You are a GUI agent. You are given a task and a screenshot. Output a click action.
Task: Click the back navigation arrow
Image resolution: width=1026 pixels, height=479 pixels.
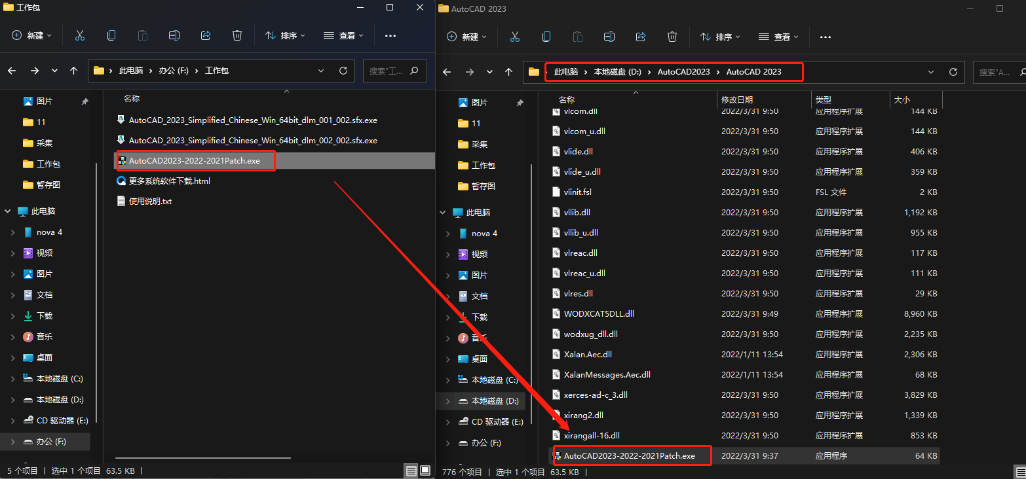pos(12,70)
